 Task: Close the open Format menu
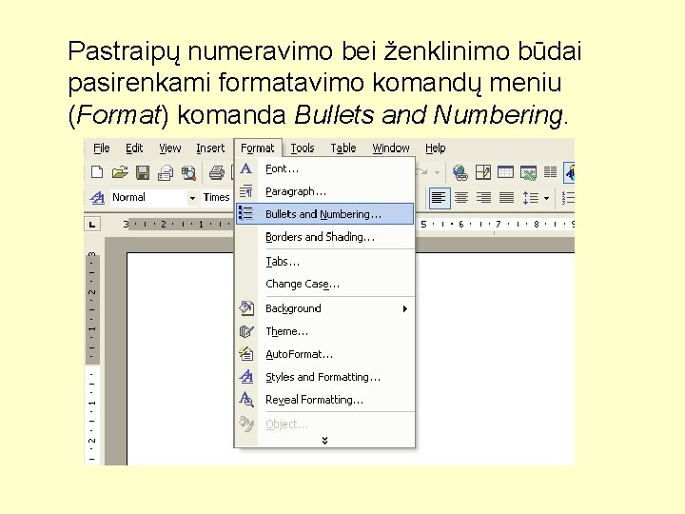(258, 148)
